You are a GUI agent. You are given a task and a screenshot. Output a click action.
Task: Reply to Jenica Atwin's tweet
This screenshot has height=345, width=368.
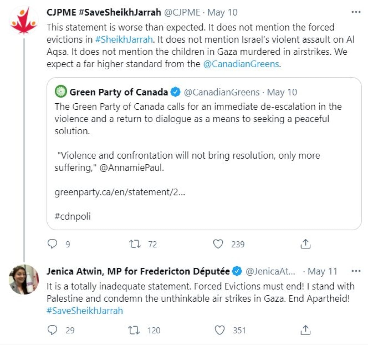52,330
